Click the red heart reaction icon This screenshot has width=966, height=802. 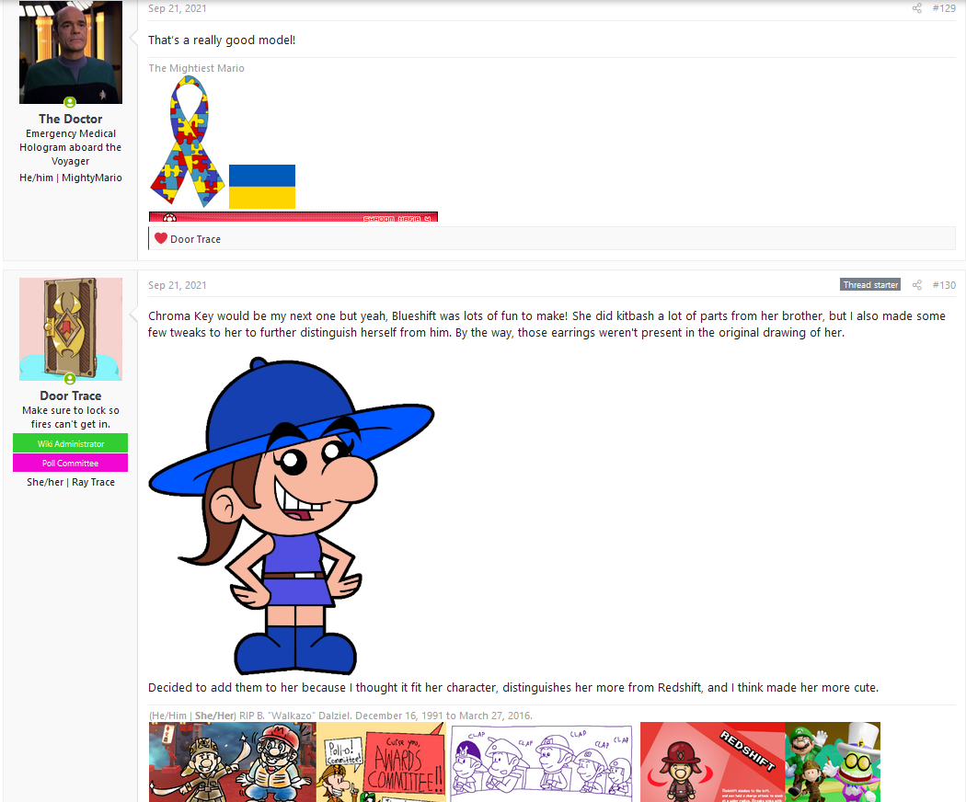click(x=161, y=238)
